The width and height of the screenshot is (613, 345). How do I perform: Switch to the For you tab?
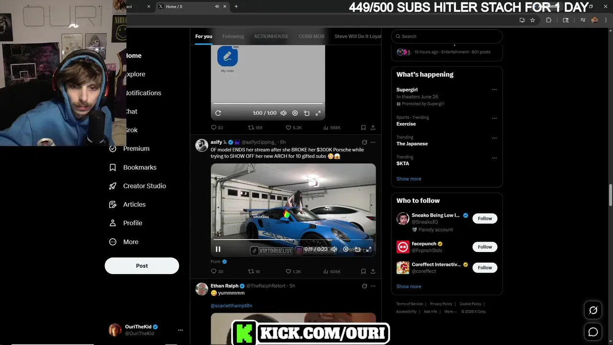[x=204, y=36]
